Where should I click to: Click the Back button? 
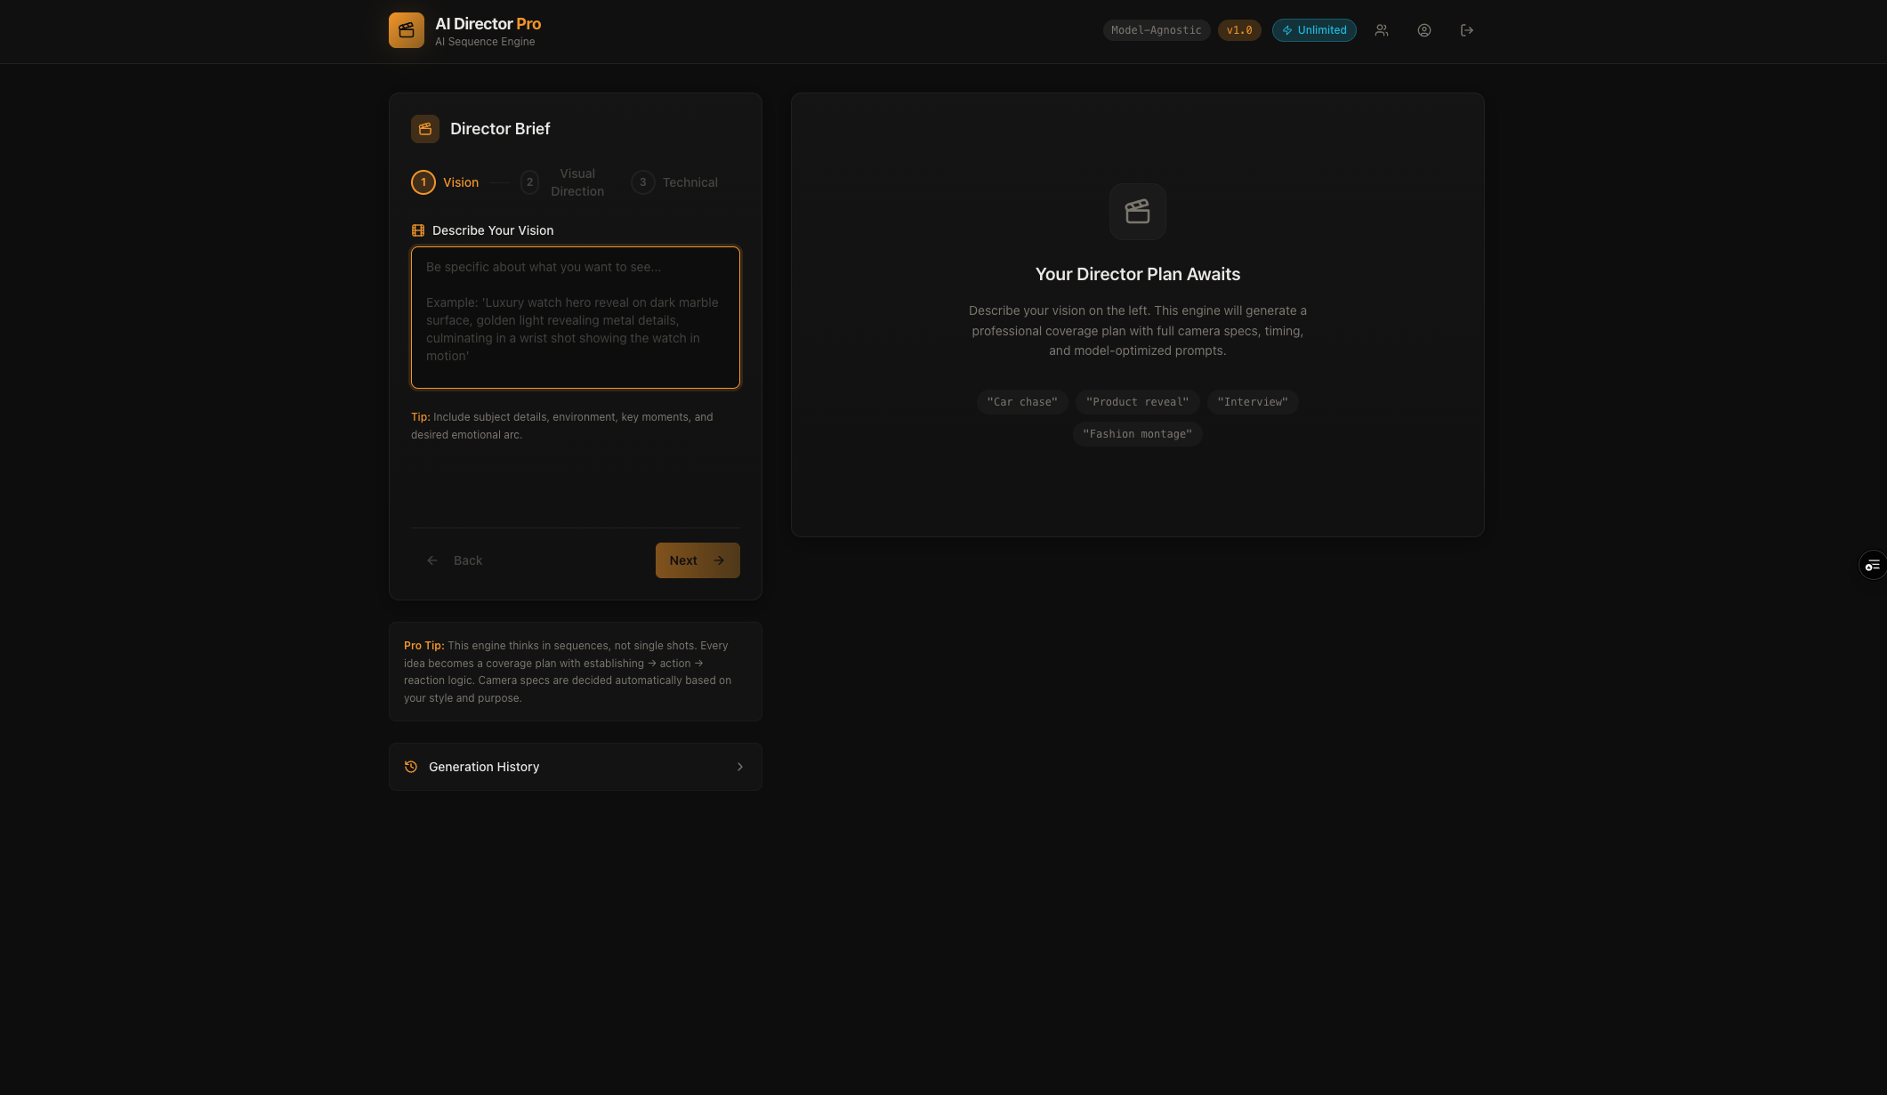point(455,560)
